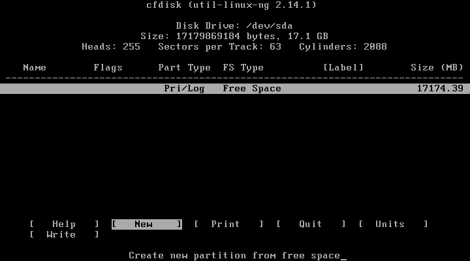
Task: Click the 17174.39 size value
Action: tap(440, 89)
